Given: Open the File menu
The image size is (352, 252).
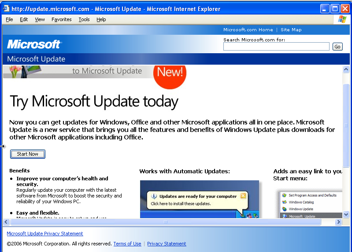Looking at the screenshot, I should point(9,19).
